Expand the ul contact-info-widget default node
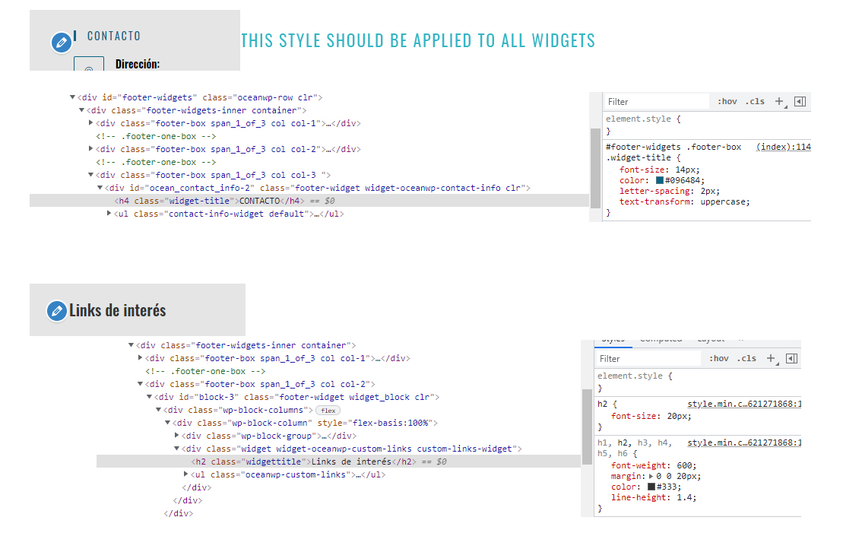This screenshot has height=533, width=843. [x=109, y=214]
